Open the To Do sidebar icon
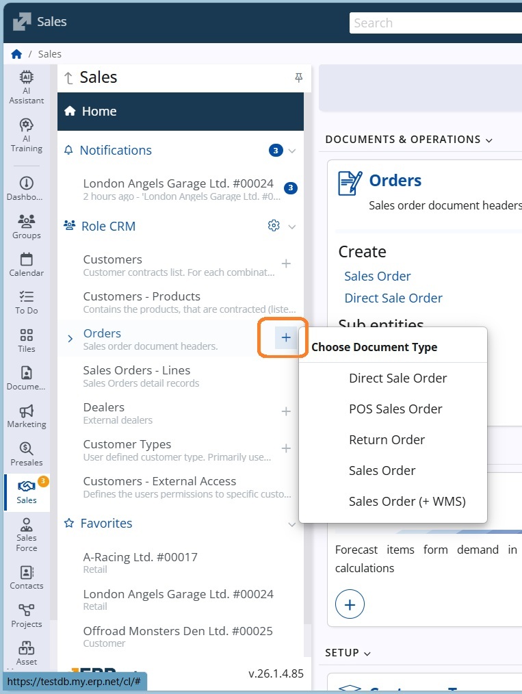This screenshot has width=522, height=694. coord(27,303)
